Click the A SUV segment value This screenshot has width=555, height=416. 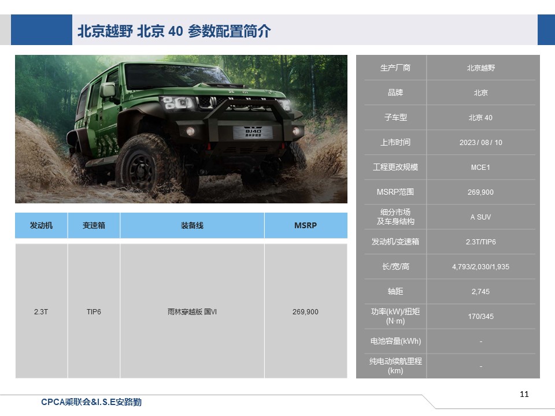pyautogui.click(x=480, y=217)
